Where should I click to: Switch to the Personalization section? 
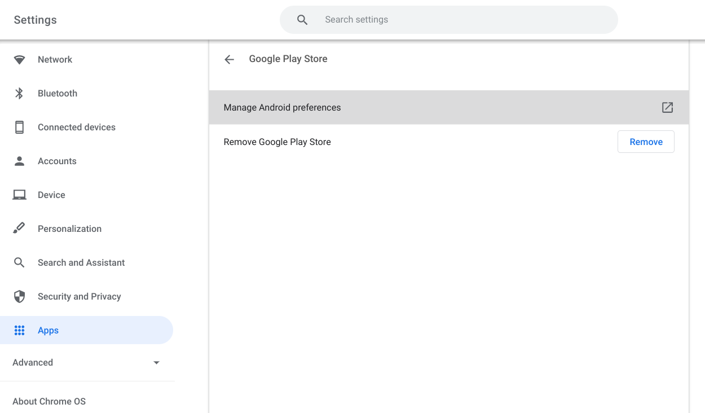(69, 229)
